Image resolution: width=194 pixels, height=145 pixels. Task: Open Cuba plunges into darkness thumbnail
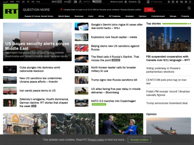pos(10,69)
